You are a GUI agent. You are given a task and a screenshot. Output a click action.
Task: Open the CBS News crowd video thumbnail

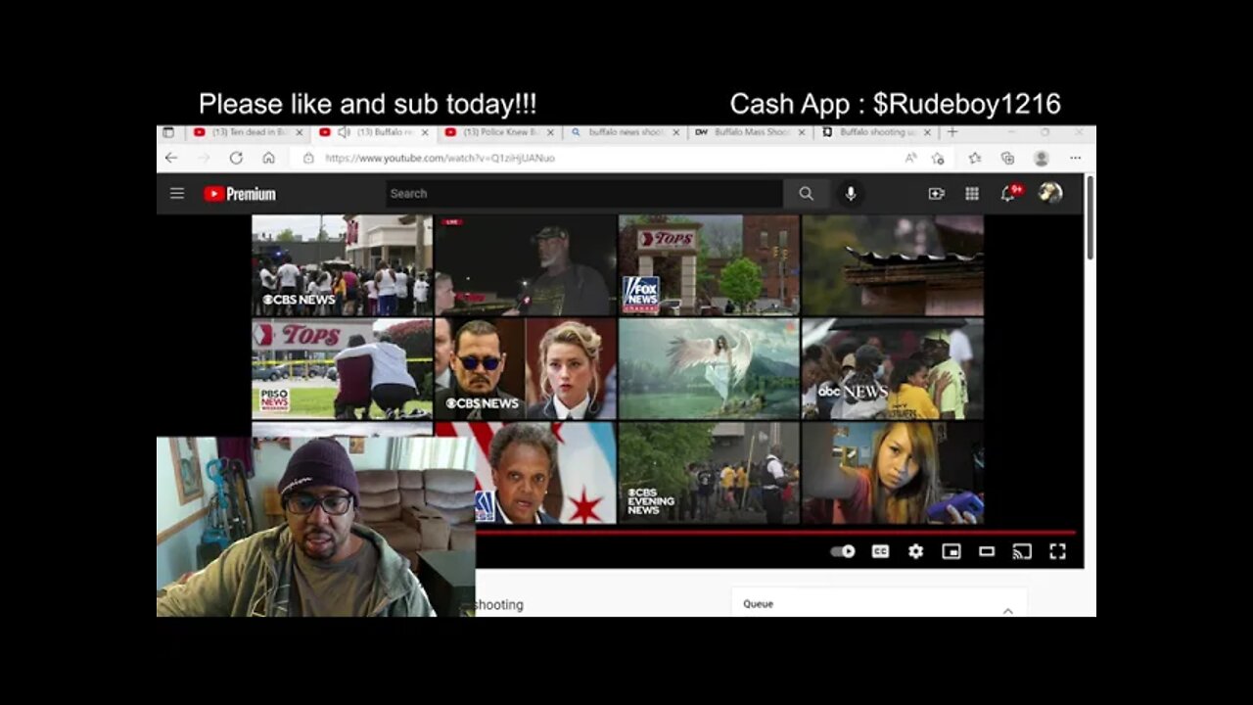click(342, 264)
